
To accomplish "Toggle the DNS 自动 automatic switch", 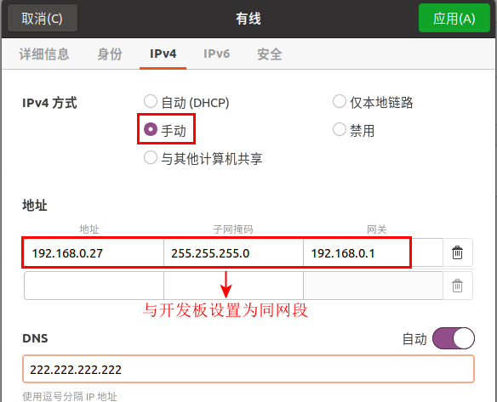I will (x=454, y=338).
